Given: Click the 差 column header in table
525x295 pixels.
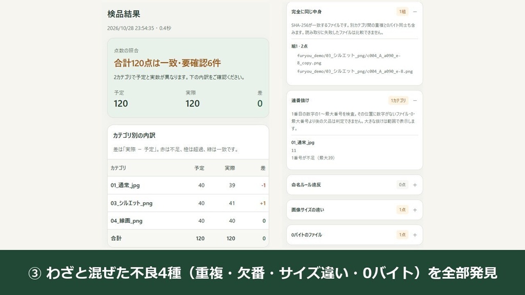Looking at the screenshot, I should coord(263,168).
